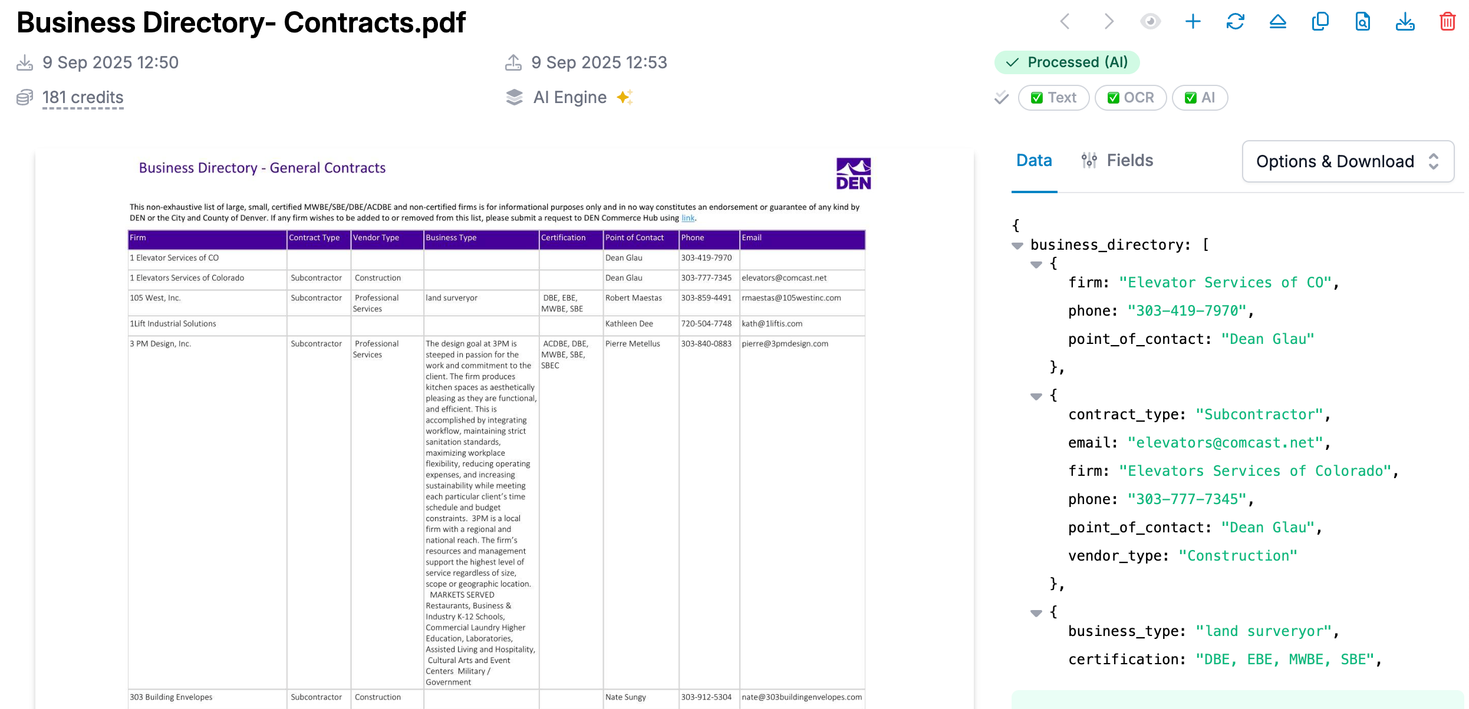Click the reprocess refresh icon

coord(1235,22)
